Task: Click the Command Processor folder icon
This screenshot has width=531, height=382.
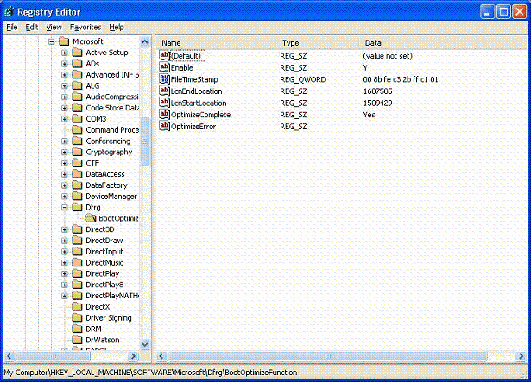Action: pos(77,130)
